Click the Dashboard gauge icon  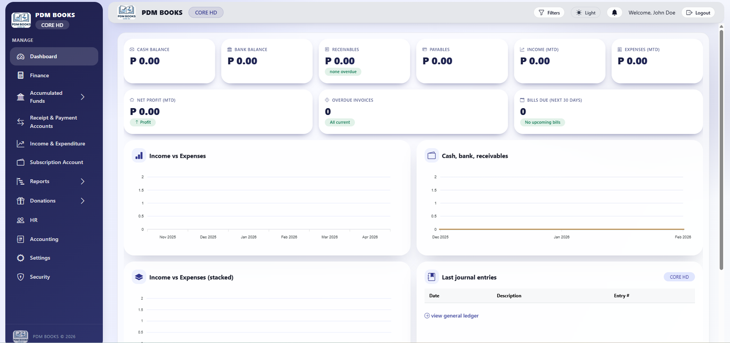21,57
